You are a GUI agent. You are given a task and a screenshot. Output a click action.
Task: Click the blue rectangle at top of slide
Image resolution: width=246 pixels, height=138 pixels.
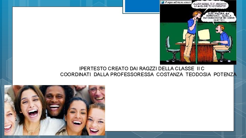[142, 6]
